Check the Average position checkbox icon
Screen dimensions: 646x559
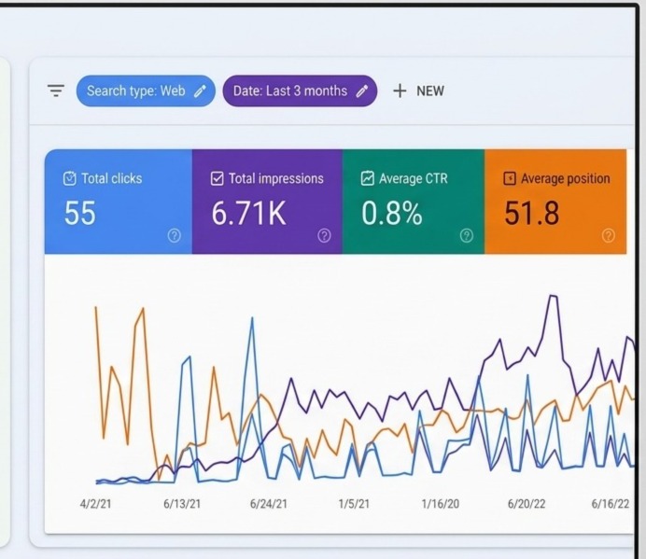click(x=510, y=178)
